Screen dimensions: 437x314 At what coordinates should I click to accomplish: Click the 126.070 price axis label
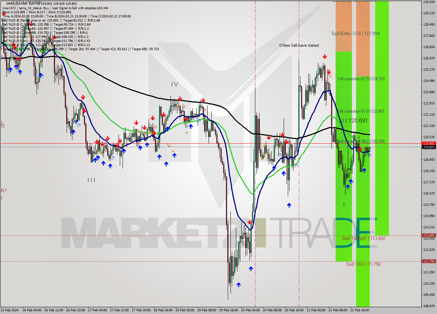[x=428, y=58]
